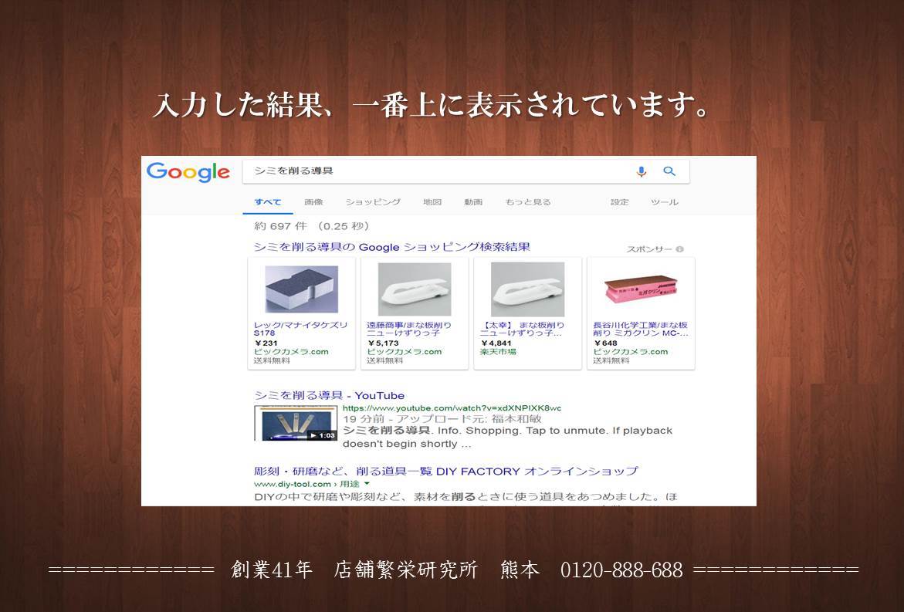Click the sponsor info icon
The width and height of the screenshot is (904, 612).
pyautogui.click(x=679, y=249)
